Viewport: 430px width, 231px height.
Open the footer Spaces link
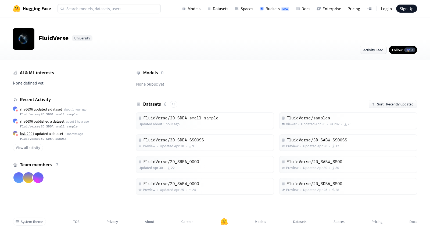pyautogui.click(x=339, y=222)
